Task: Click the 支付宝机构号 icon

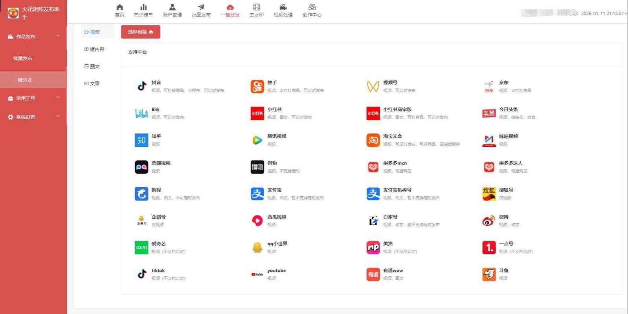Action: click(373, 194)
